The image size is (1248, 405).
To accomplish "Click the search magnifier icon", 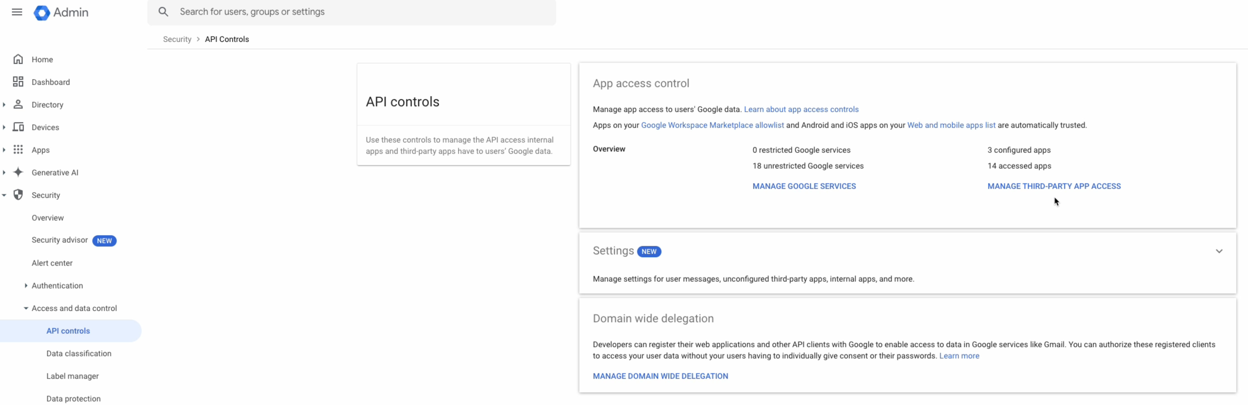I will click(x=163, y=12).
